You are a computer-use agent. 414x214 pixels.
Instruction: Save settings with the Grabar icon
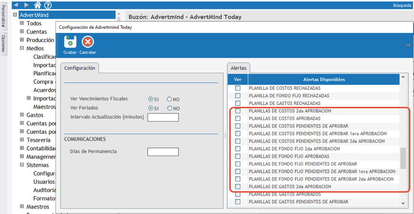click(x=70, y=42)
